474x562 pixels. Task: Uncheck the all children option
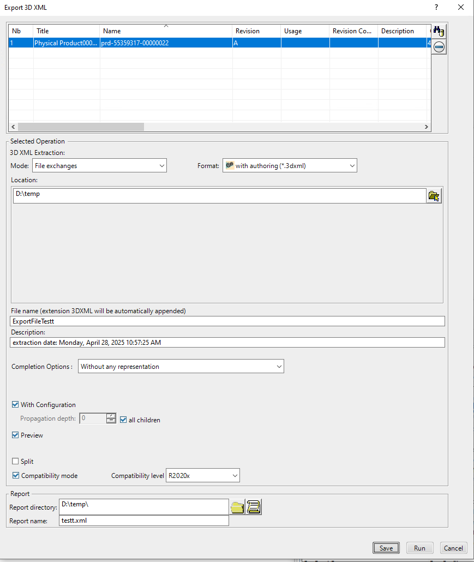(122, 420)
